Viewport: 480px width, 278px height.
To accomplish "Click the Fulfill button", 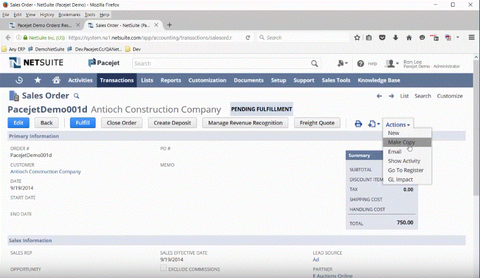I will [83, 122].
